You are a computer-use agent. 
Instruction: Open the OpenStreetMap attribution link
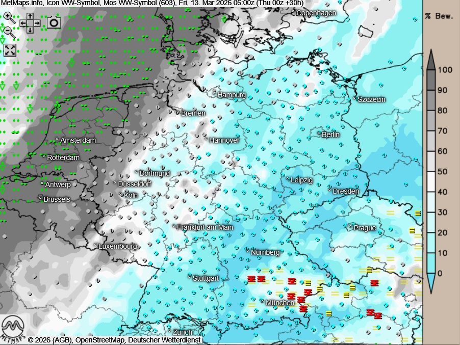tap(100, 340)
